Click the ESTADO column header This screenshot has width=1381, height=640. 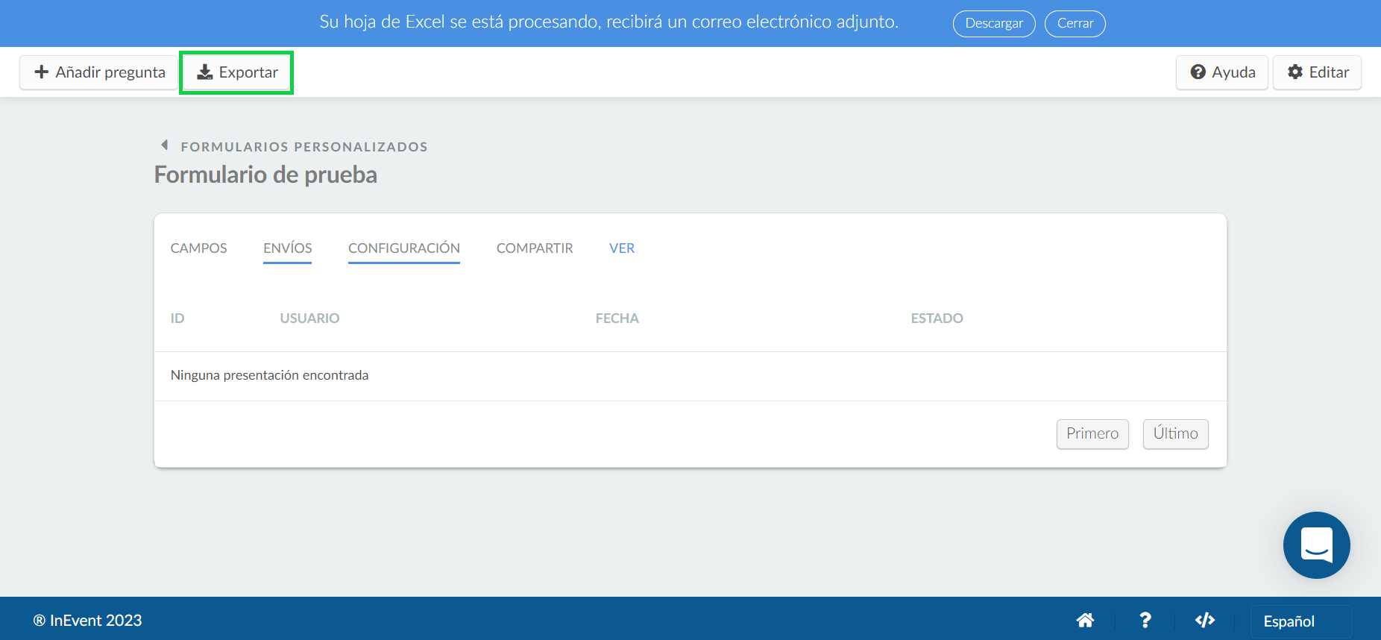tap(937, 319)
